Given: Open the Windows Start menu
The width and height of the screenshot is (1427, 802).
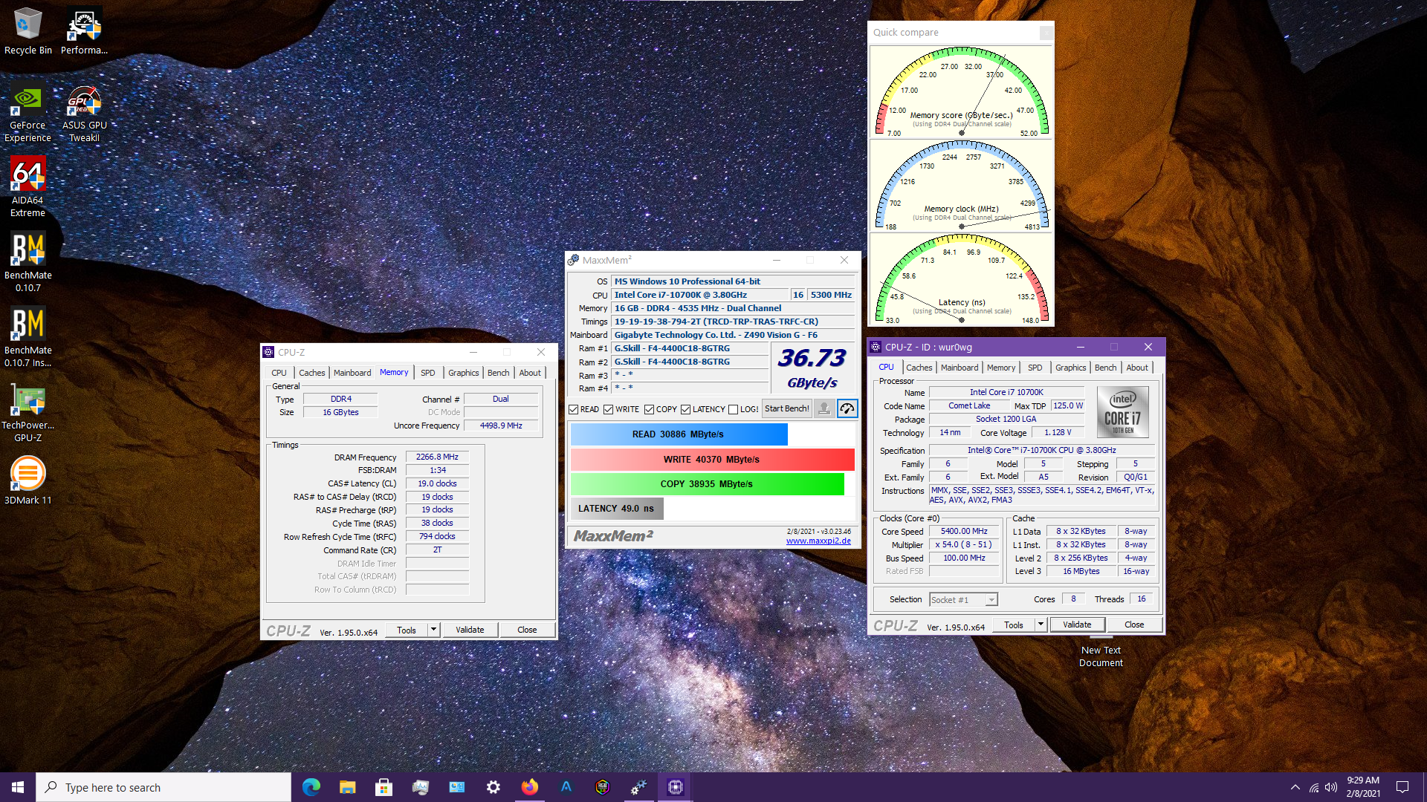Looking at the screenshot, I should 18,787.
